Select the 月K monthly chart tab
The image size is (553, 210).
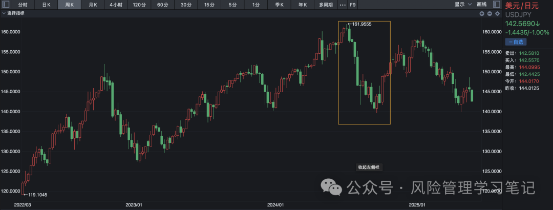tap(93, 5)
